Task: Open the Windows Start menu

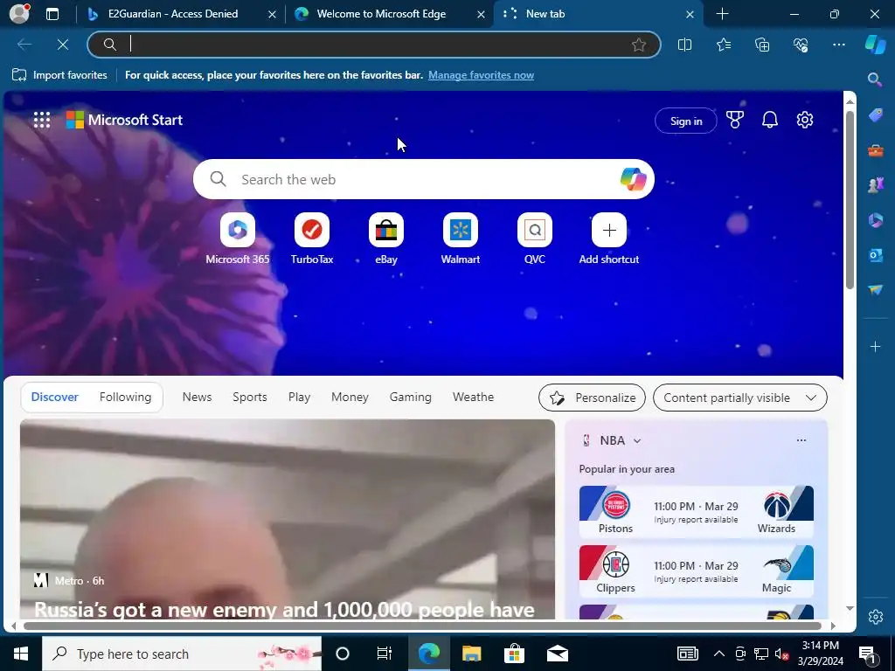Action: click(21, 654)
